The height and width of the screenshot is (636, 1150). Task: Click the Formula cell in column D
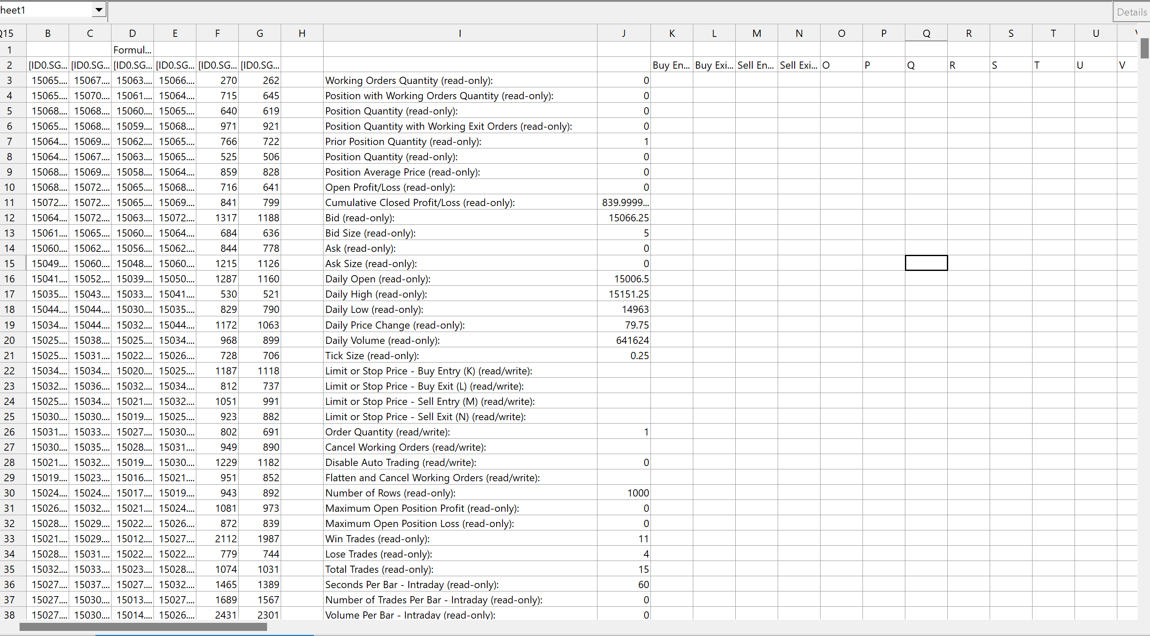point(132,50)
